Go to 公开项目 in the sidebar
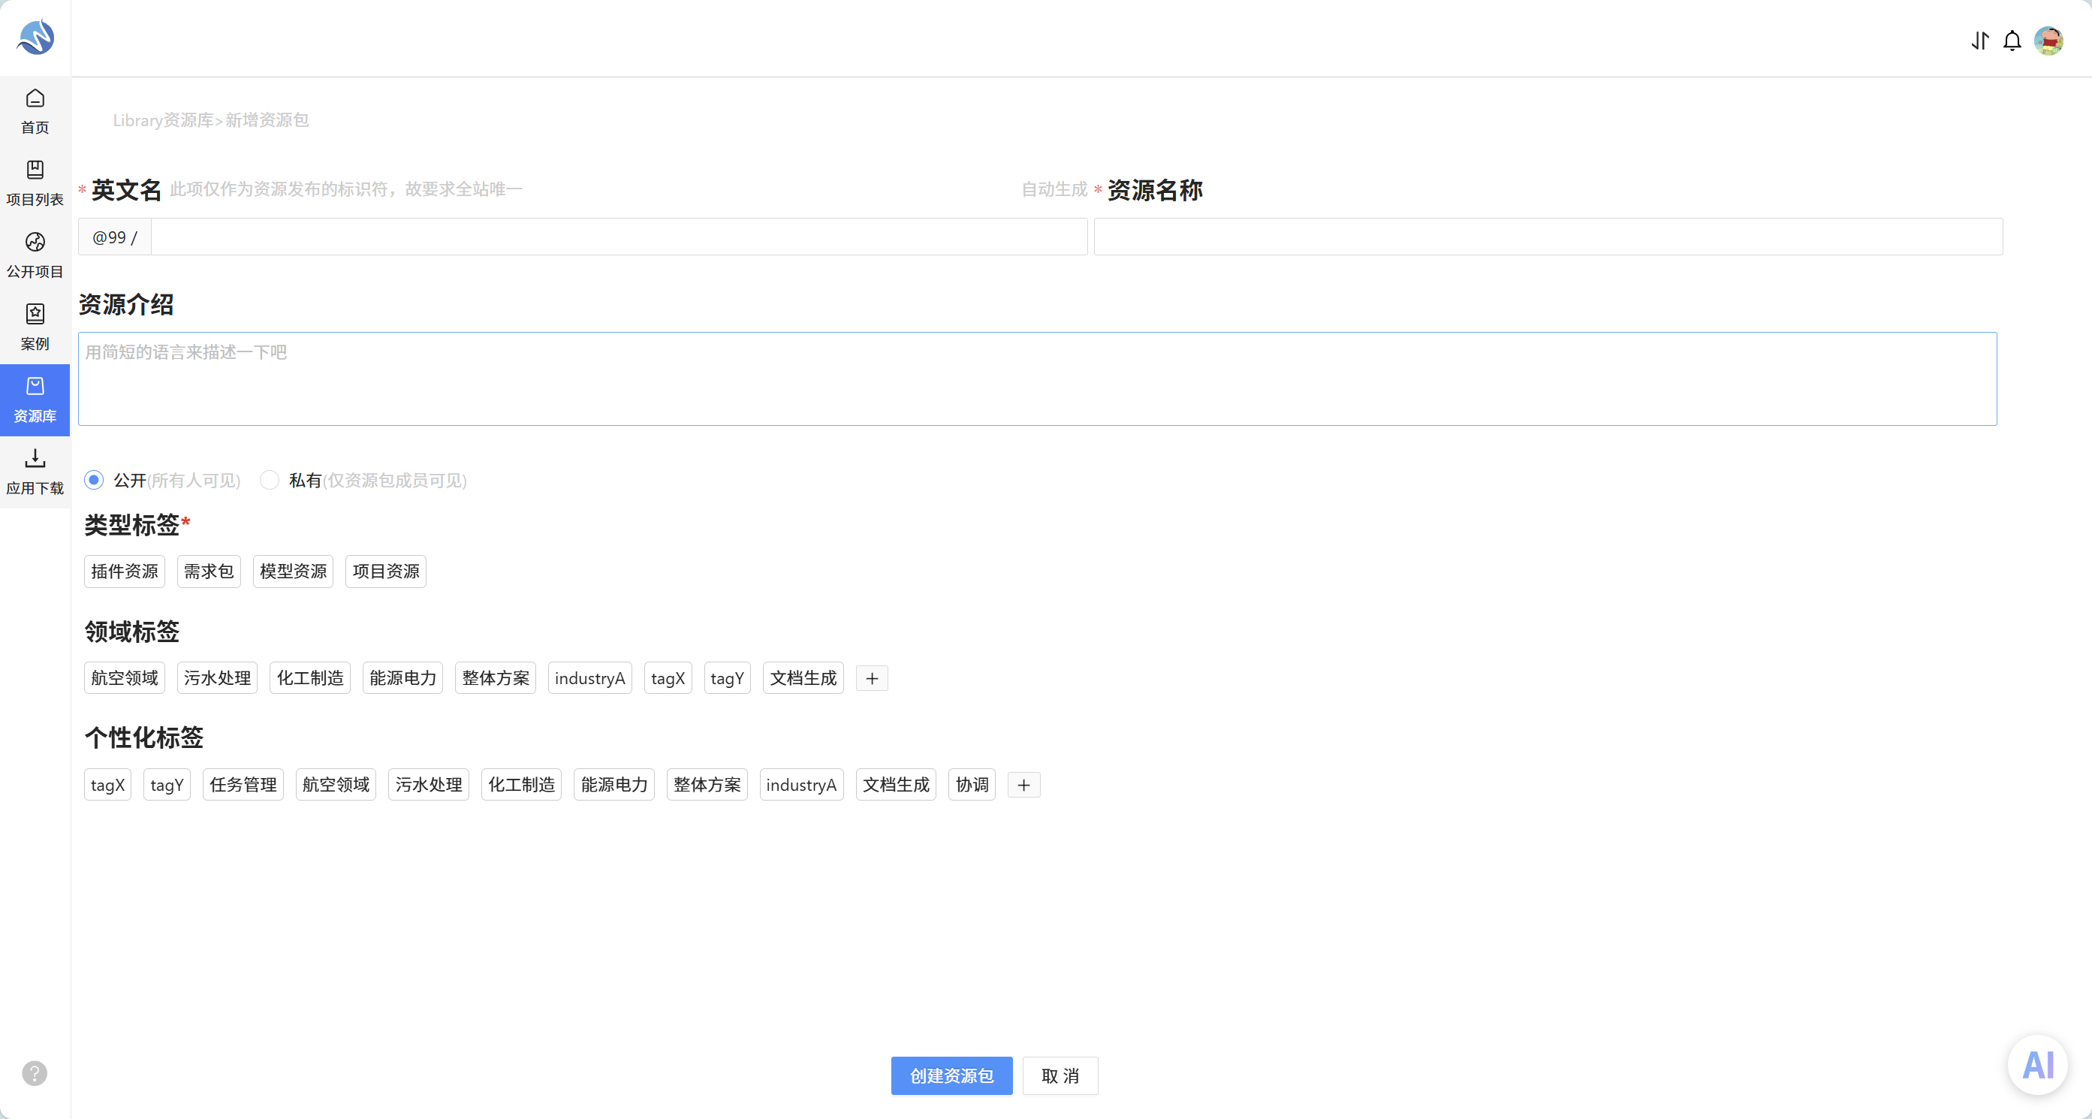 (35, 256)
